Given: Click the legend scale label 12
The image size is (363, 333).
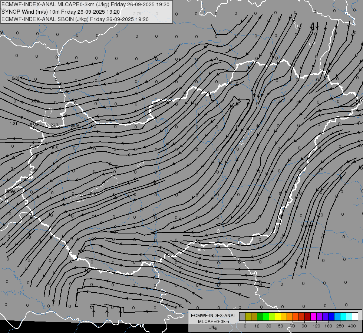Looking at the screenshot, I should tap(257, 326).
